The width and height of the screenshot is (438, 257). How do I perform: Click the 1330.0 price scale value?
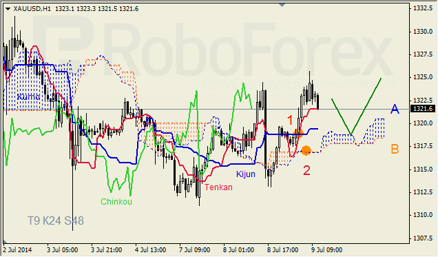423,32
